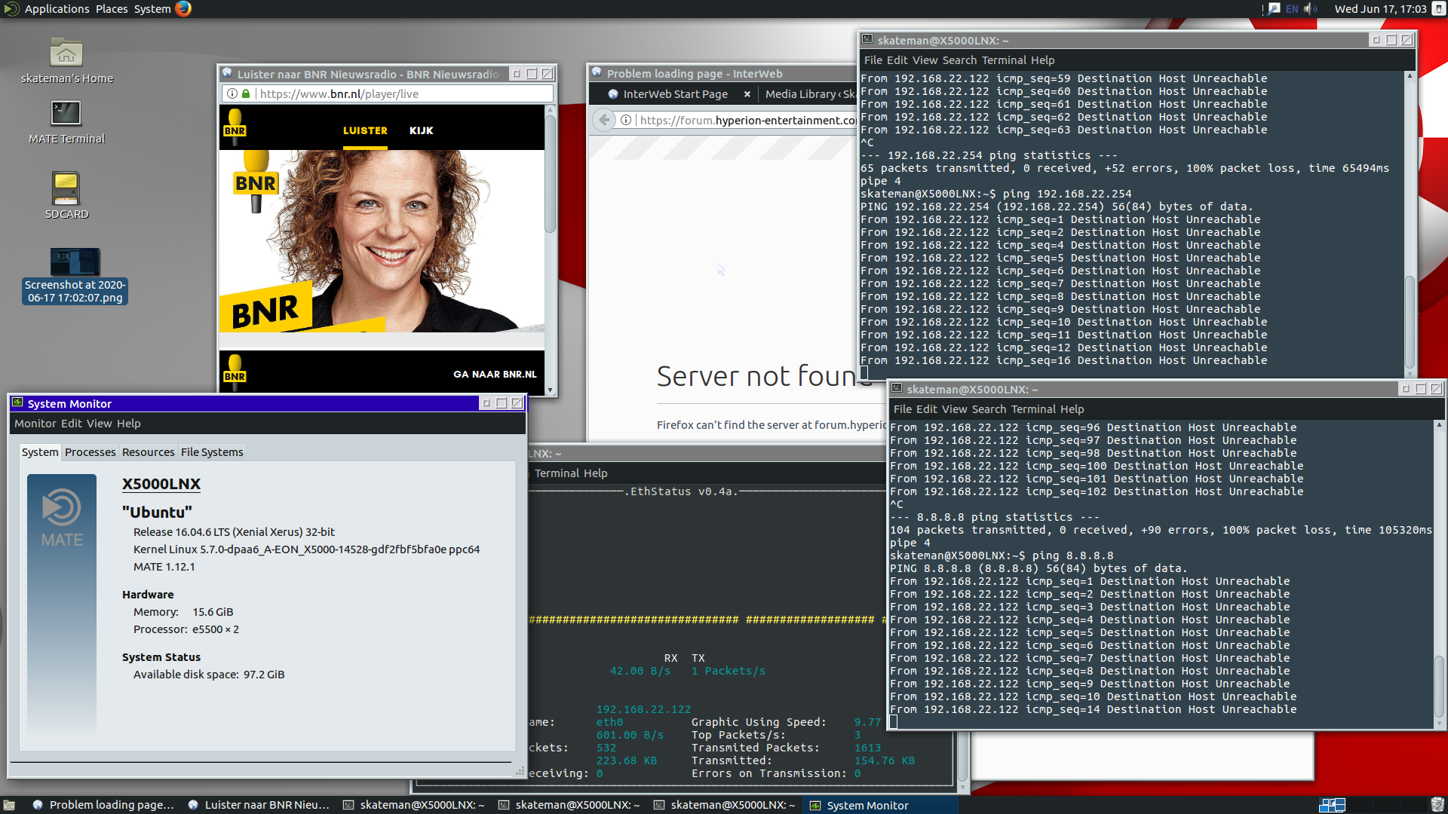This screenshot has width=1448, height=814.
Task: Switch to Problem loading page taskbar entry
Action: point(104,805)
